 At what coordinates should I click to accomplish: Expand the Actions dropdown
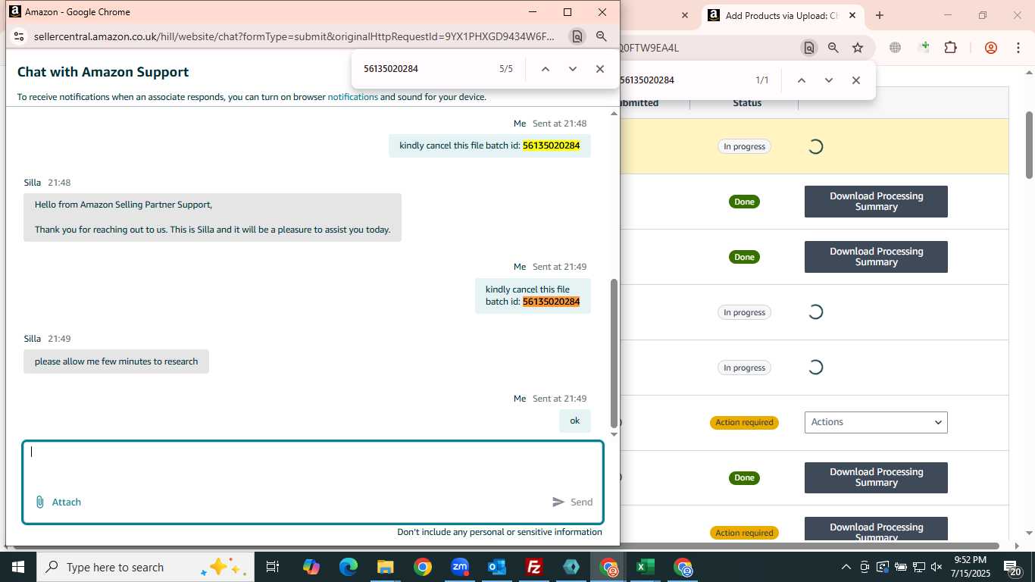[x=876, y=422]
